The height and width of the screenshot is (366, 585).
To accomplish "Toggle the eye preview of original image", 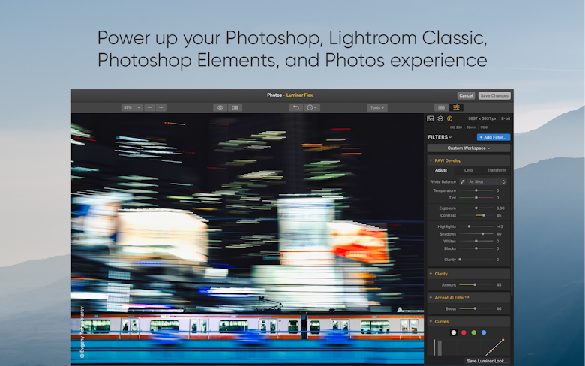I will (x=220, y=107).
